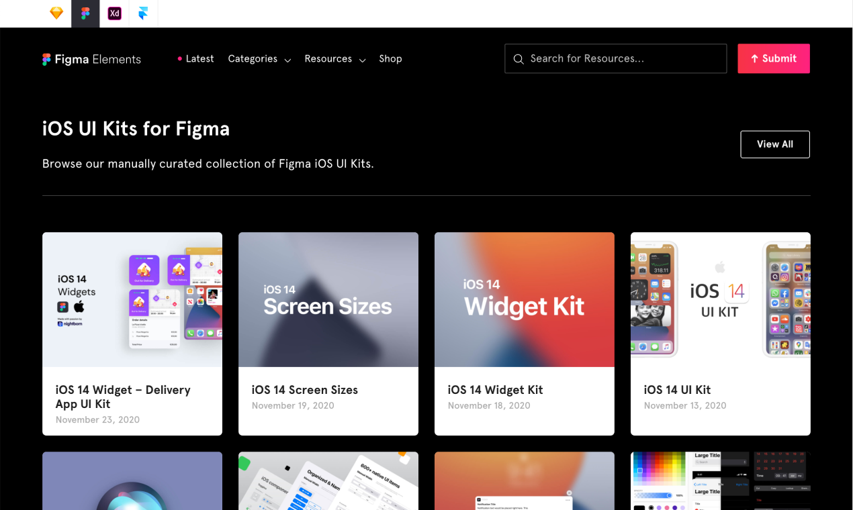Viewport: 853px width, 510px height.
Task: Select the Figma icon in the top bar
Action: pos(85,13)
